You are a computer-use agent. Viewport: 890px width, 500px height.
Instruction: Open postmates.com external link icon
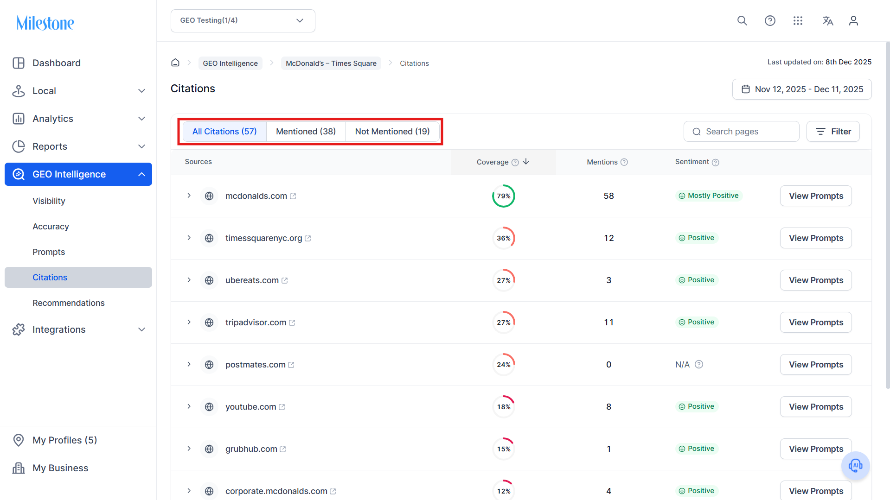(291, 365)
